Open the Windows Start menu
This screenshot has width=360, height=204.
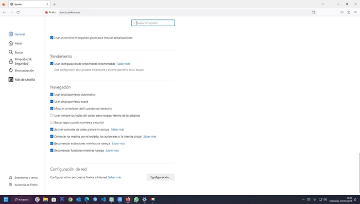point(6,199)
